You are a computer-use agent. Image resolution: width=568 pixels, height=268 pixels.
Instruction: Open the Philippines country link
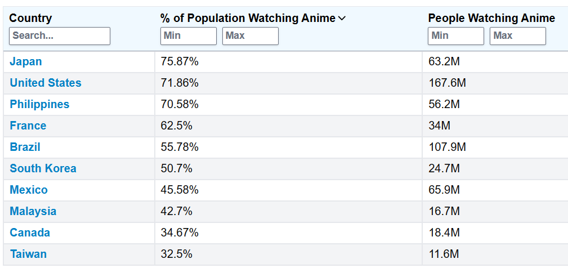[x=39, y=104]
